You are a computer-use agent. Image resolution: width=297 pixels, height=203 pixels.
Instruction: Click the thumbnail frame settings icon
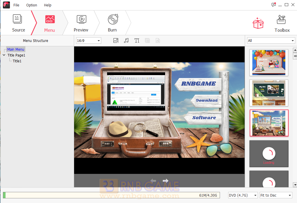(x=147, y=40)
